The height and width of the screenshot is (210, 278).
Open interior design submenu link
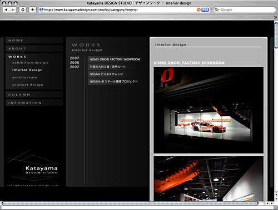pyautogui.click(x=27, y=70)
